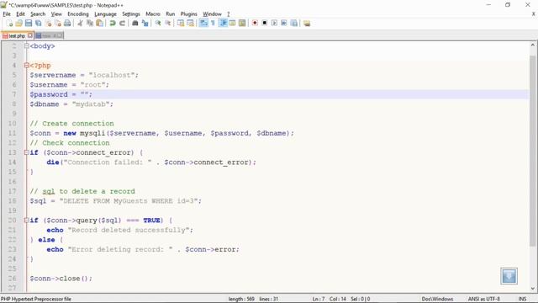The image size is (538, 303).
Task: Switch to the second, inactive document tab
Action: 49,35
